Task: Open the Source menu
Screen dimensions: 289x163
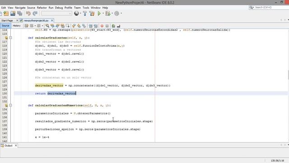Action: (x=31, y=8)
